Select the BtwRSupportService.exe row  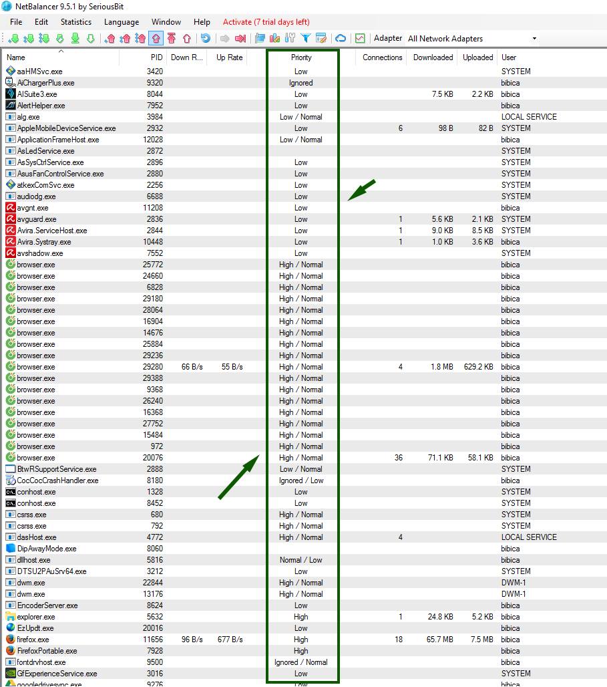pos(303,469)
